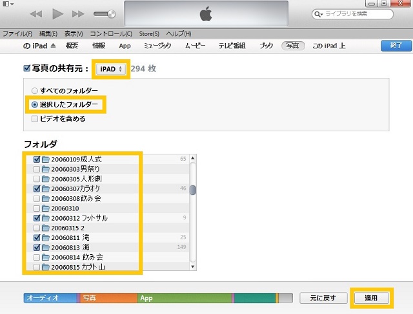Click the 適用 apply button
This screenshot has width=413, height=314.
(x=372, y=298)
